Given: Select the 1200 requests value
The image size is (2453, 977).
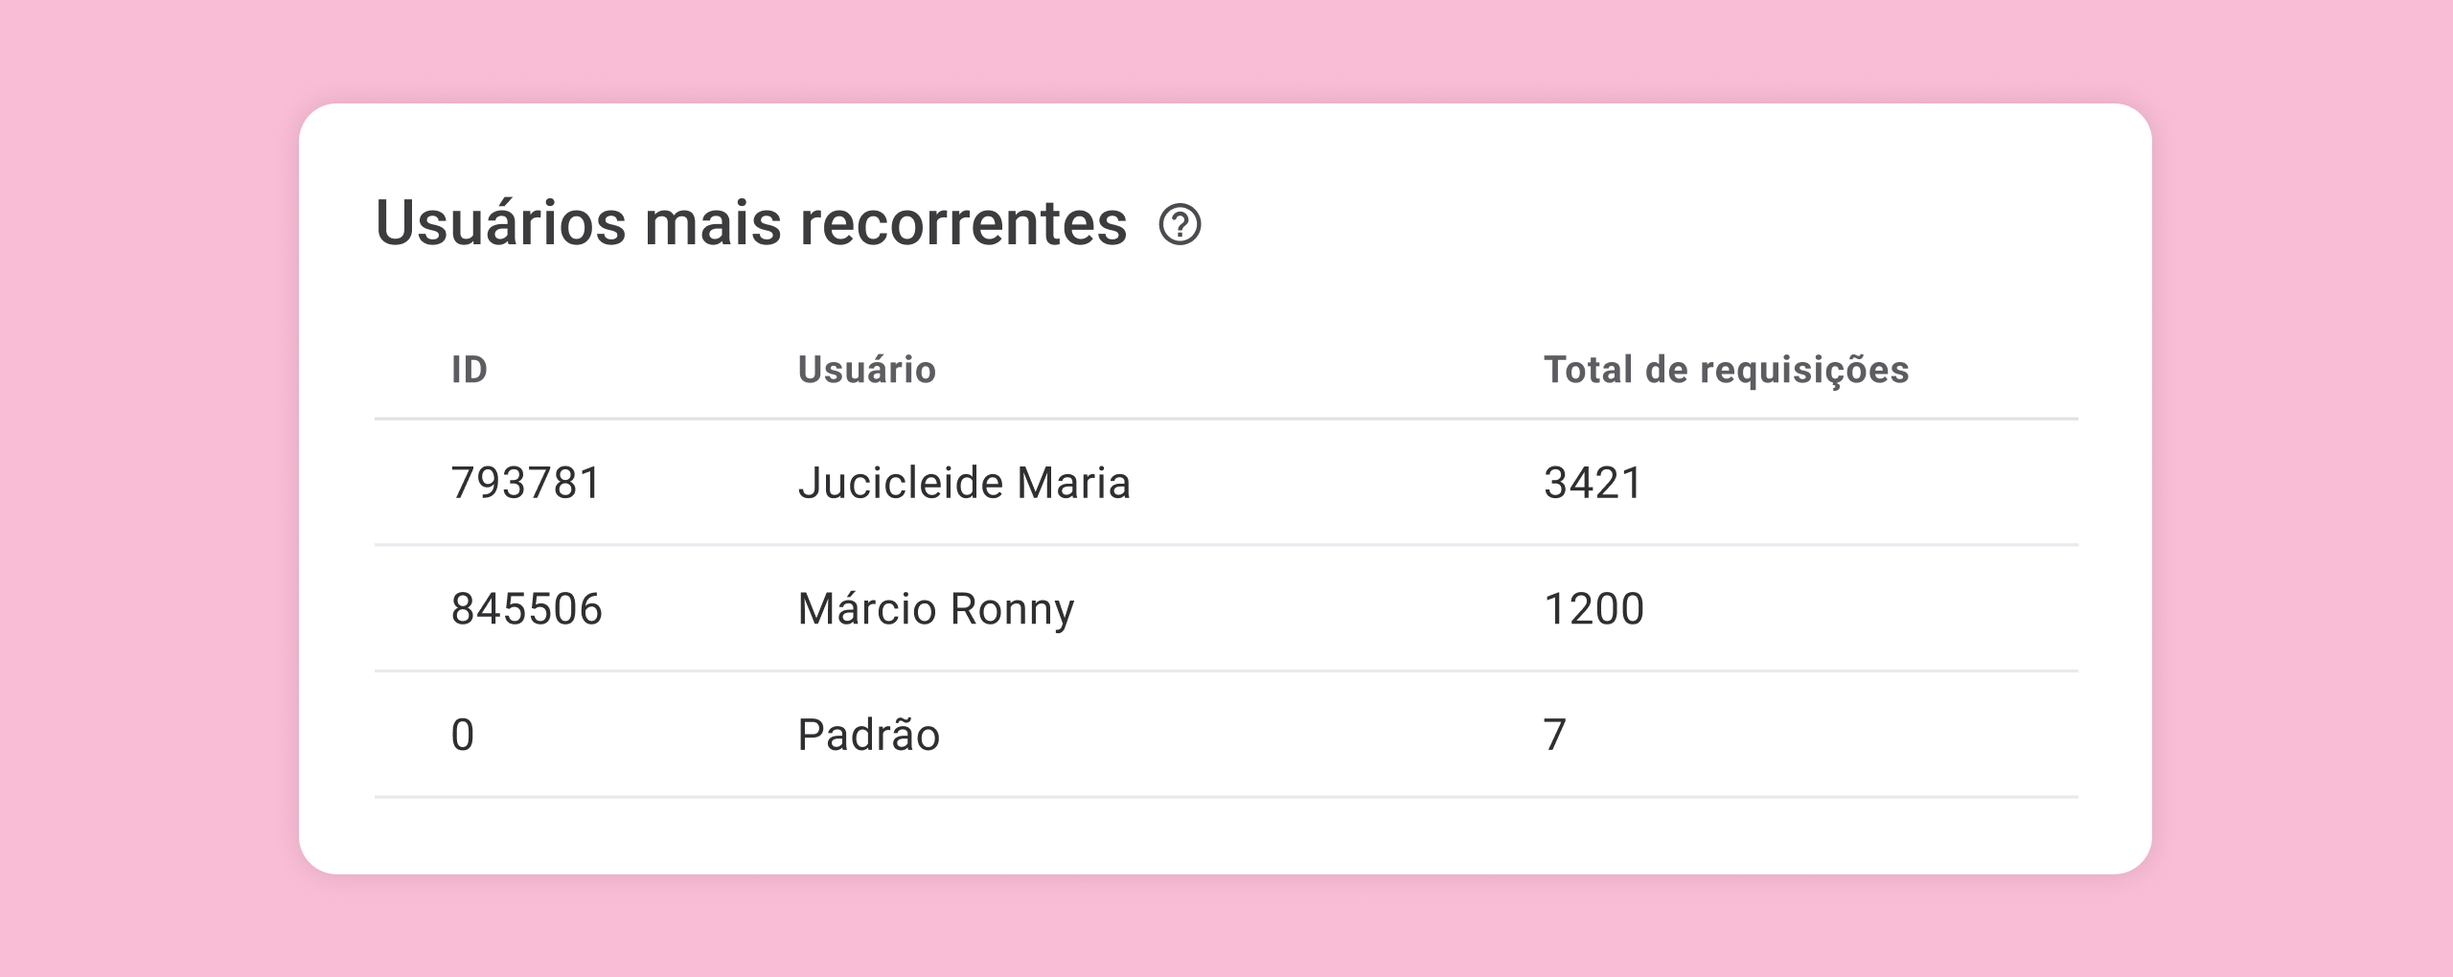Looking at the screenshot, I should click(x=1593, y=609).
